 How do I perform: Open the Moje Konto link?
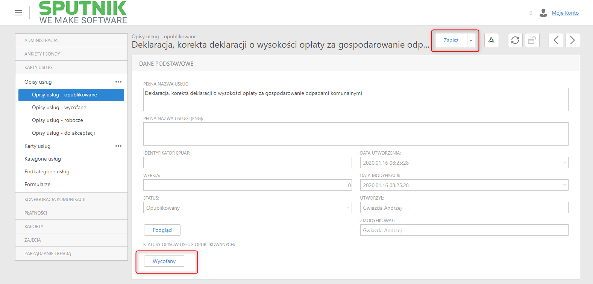(565, 13)
